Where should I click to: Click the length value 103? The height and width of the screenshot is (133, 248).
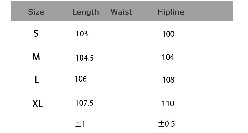(x=82, y=33)
